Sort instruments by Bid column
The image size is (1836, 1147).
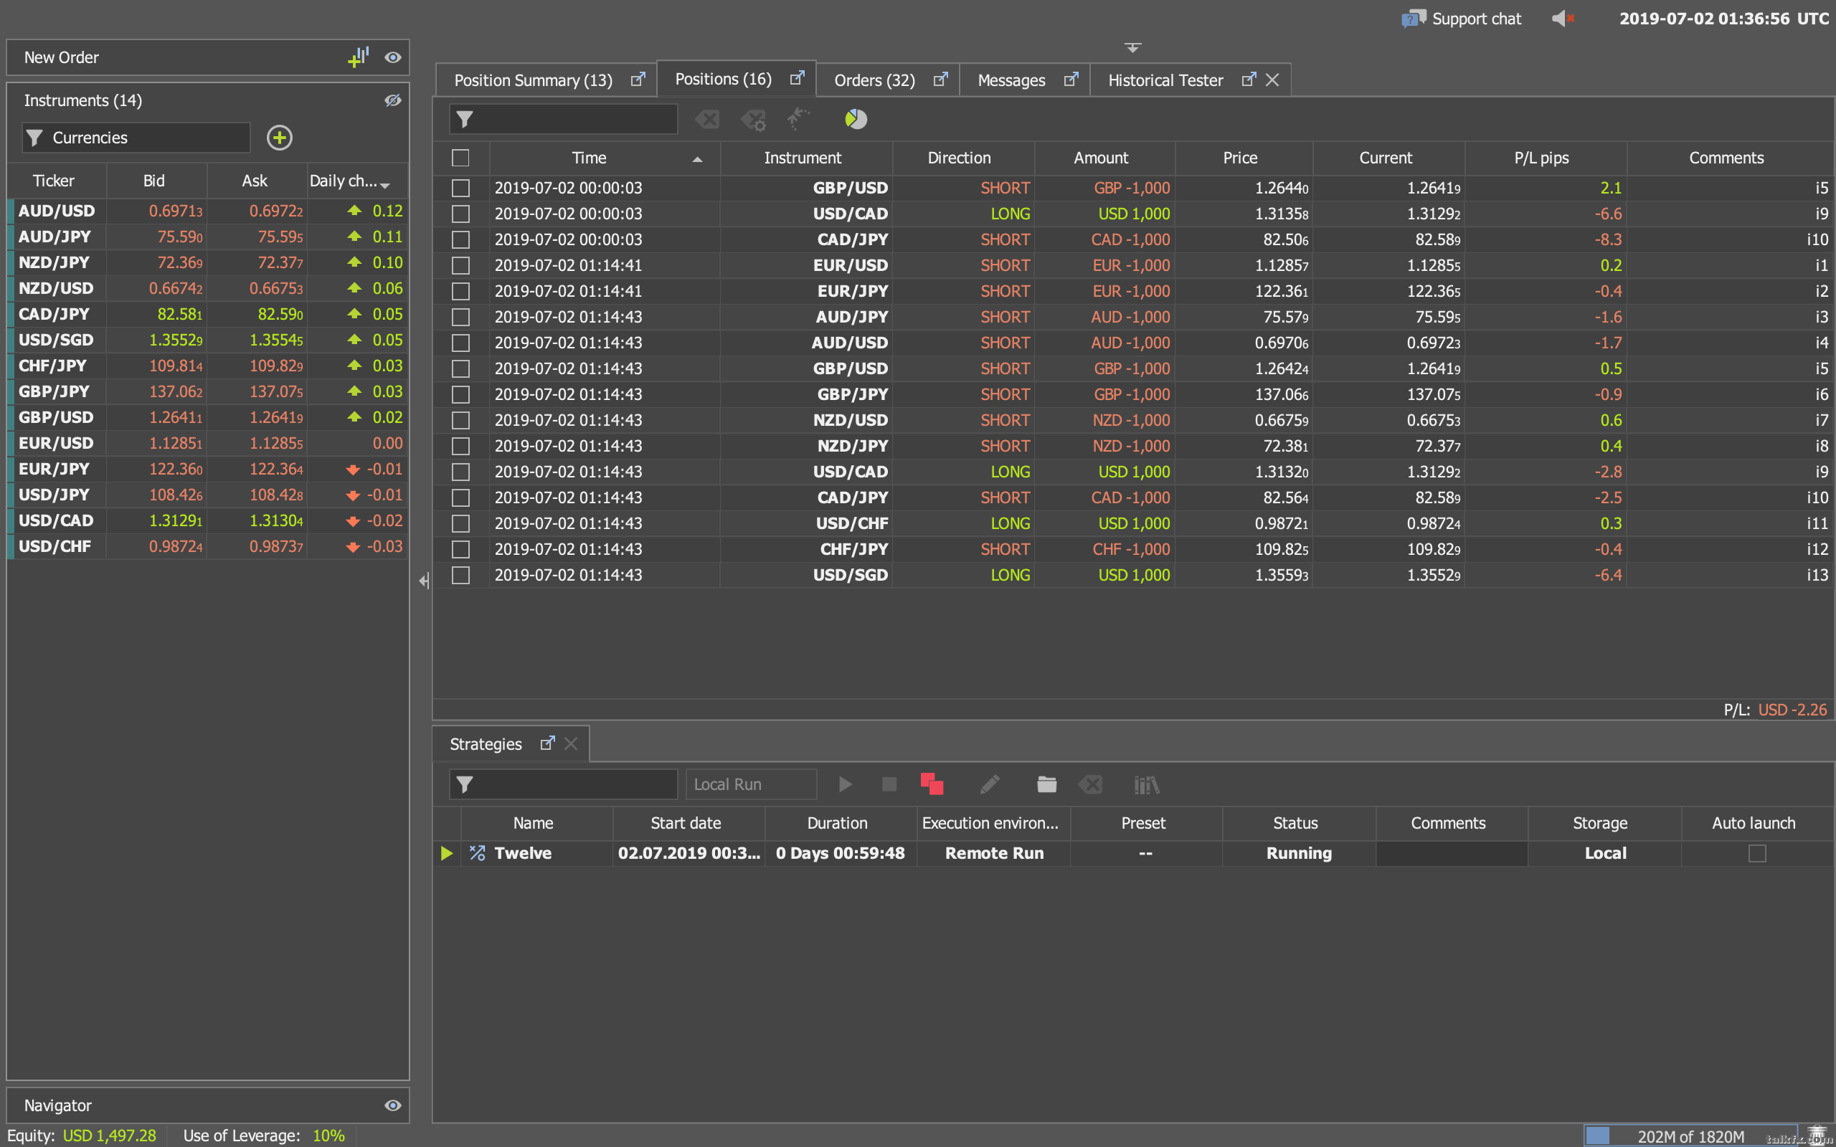pyautogui.click(x=154, y=181)
